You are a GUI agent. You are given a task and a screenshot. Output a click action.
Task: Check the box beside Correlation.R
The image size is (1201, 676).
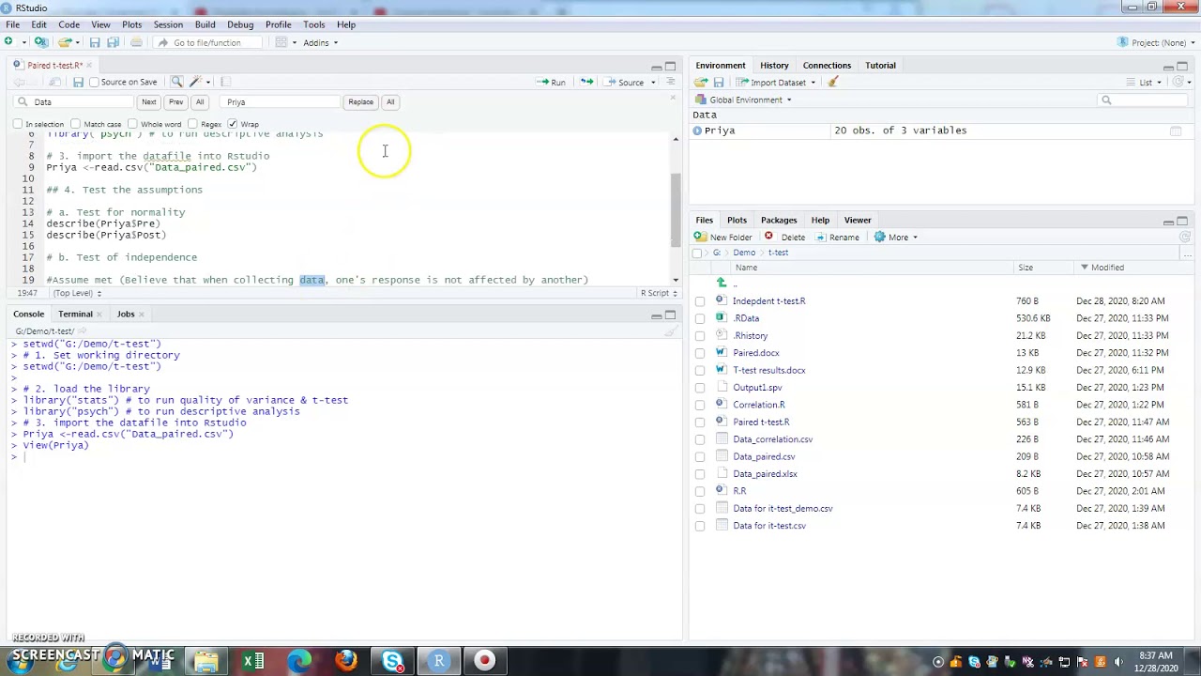pos(700,406)
